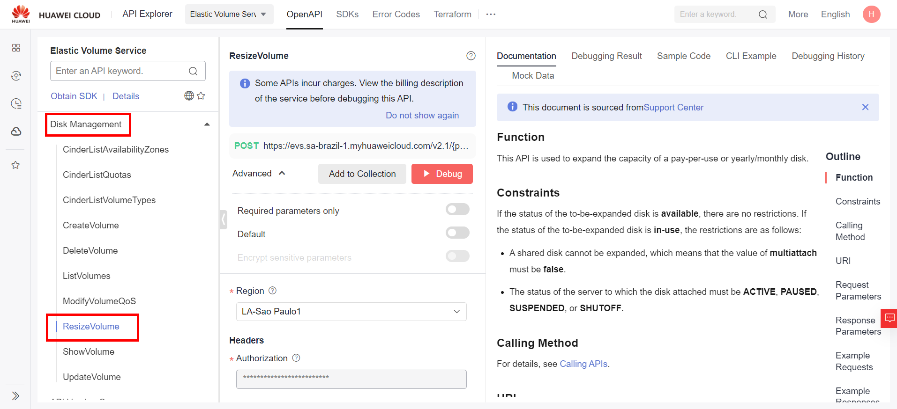Click the Do not show again link

point(422,116)
